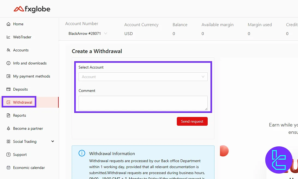Go to Become a partner page
Image resolution: width=298 pixels, height=179 pixels.
tap(28, 128)
